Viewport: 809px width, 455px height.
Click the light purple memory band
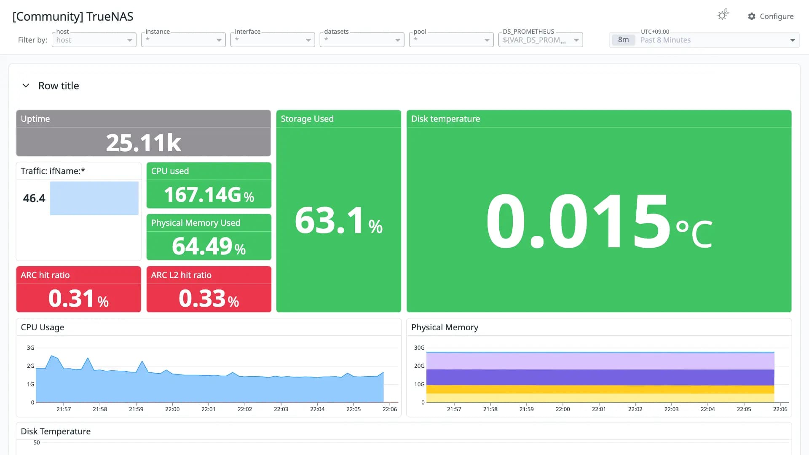point(600,361)
